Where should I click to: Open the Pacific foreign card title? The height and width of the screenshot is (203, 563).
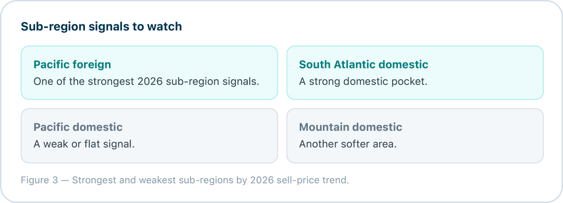click(x=72, y=64)
